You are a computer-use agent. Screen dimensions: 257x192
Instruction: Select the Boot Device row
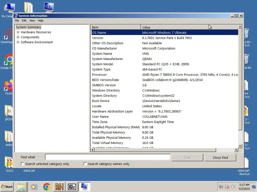click(165, 101)
